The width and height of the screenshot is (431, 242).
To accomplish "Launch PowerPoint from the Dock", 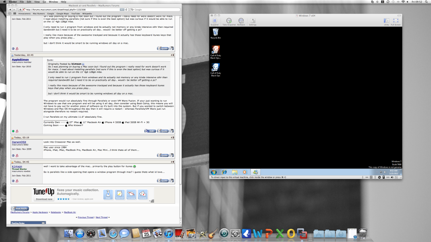I will (x=269, y=234).
